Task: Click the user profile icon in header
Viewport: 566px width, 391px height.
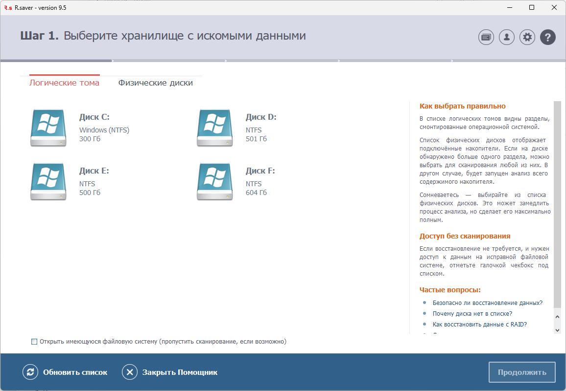Action: tap(506, 37)
